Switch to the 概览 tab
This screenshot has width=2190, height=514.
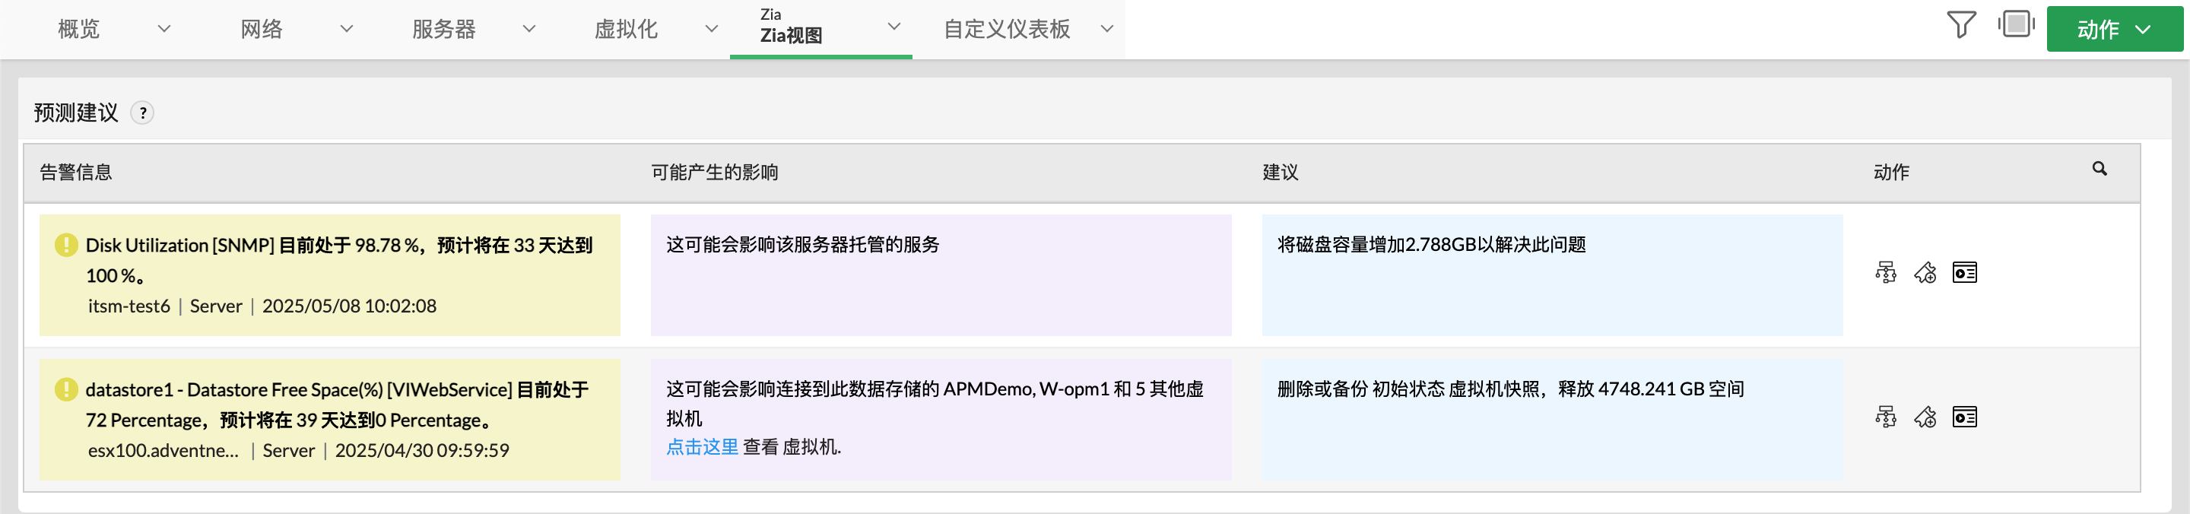point(78,30)
